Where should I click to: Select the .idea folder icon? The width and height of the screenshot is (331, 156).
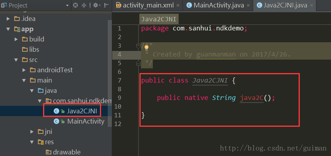click(17, 19)
